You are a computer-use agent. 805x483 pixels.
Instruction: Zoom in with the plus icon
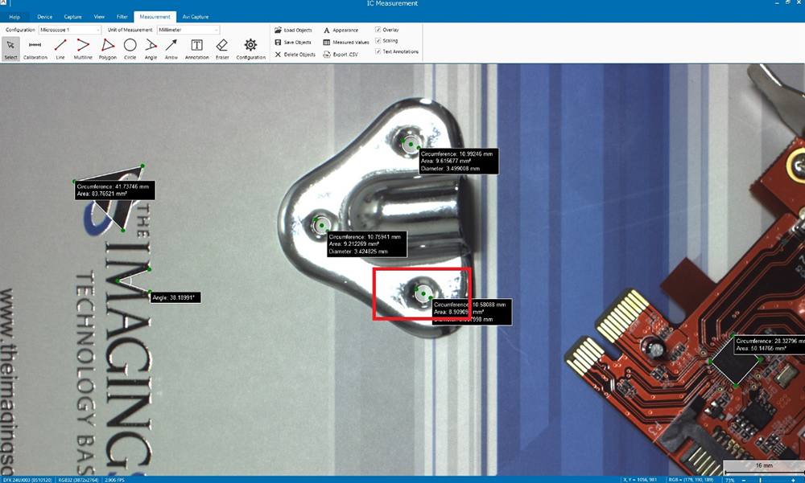(x=793, y=480)
